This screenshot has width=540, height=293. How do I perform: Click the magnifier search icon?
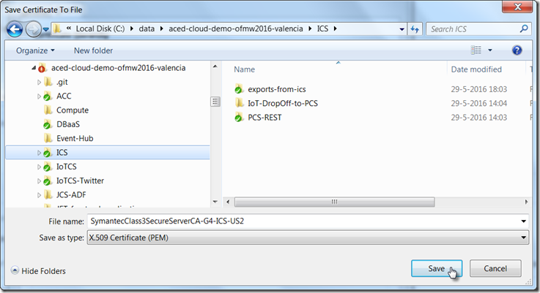click(x=524, y=28)
